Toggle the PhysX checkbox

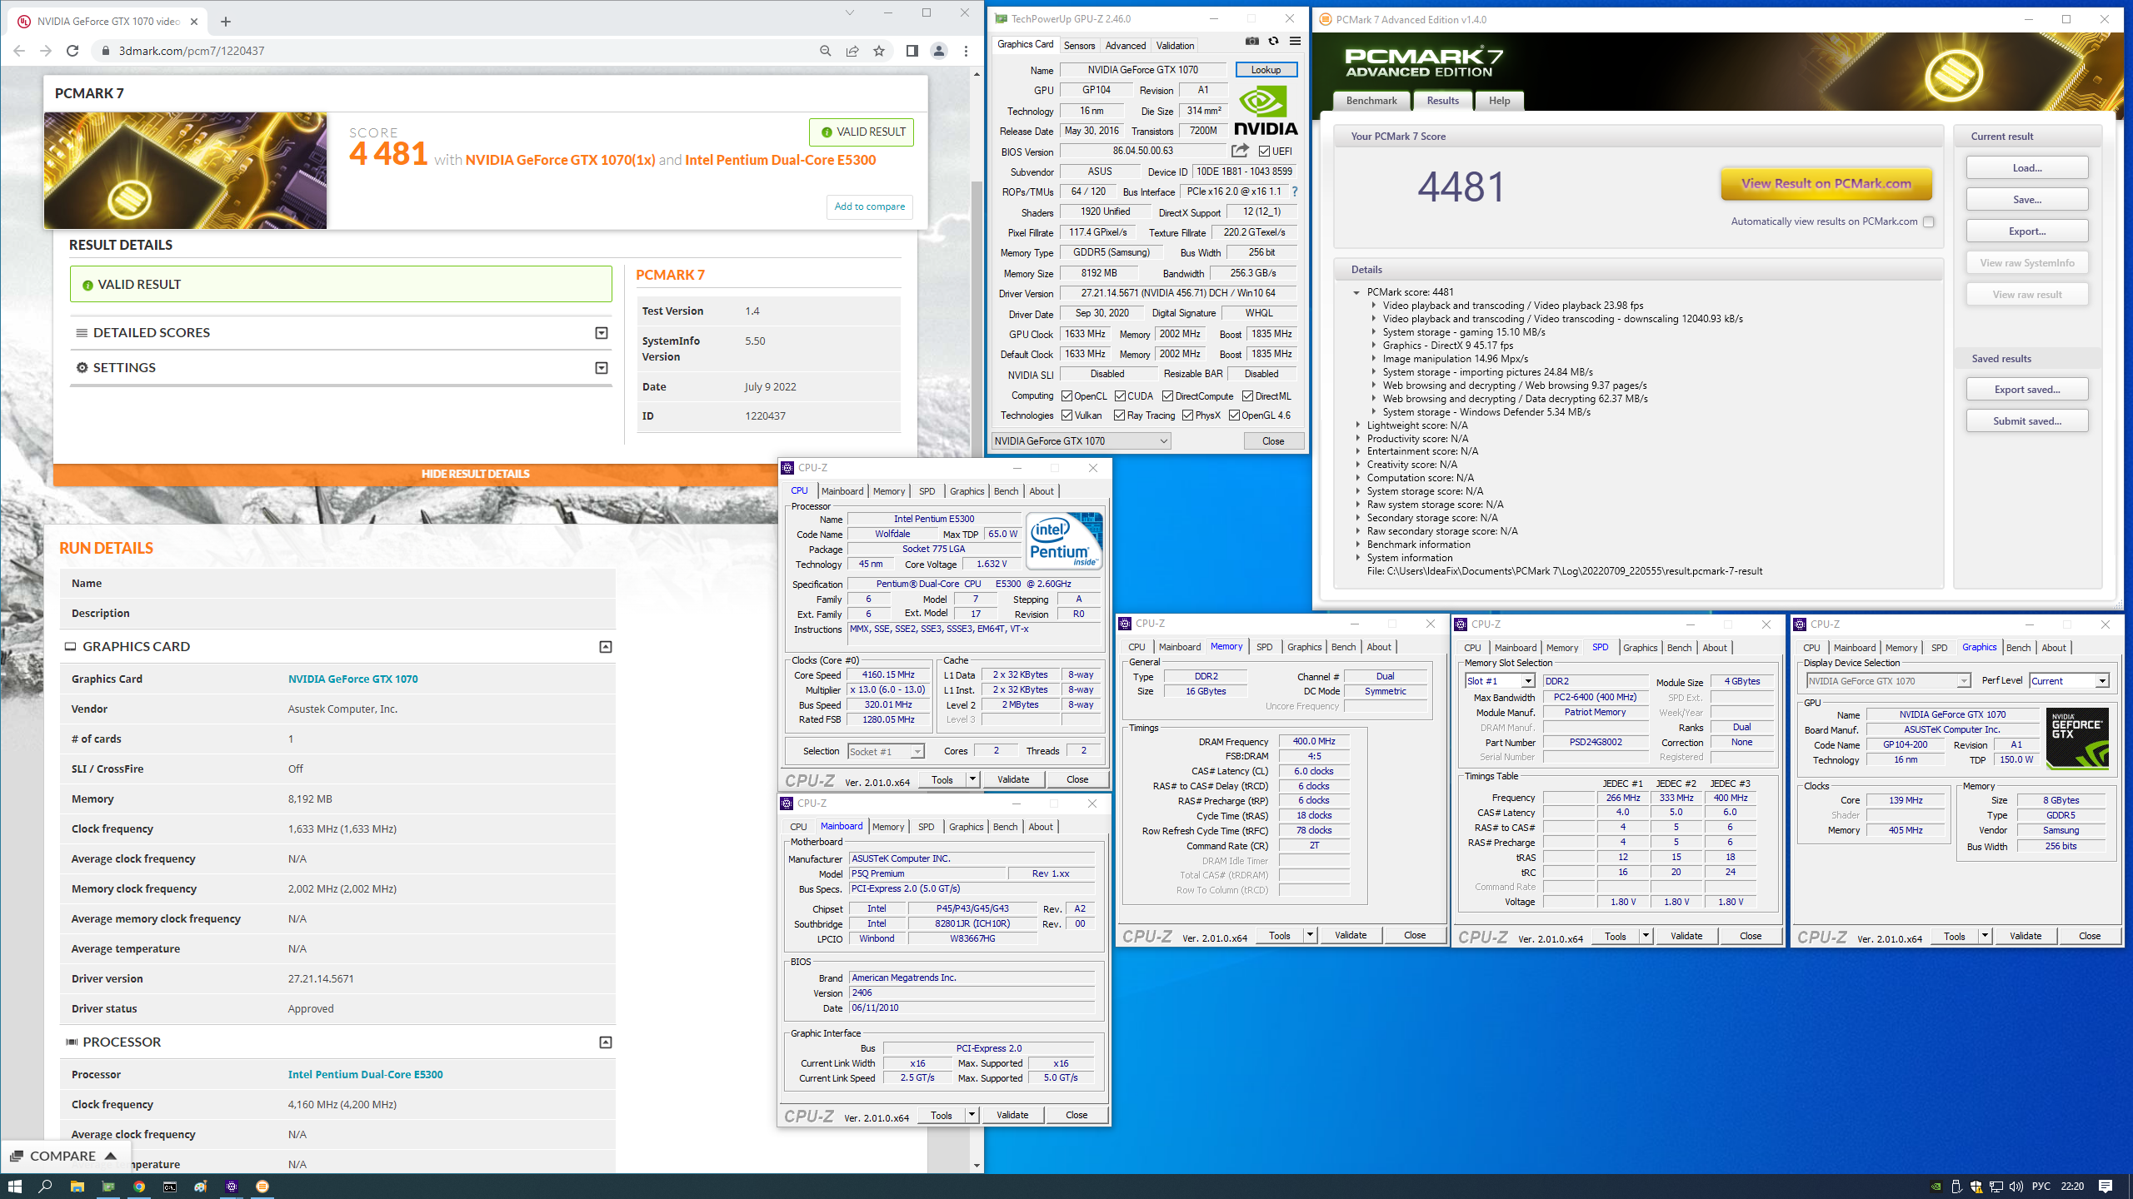[x=1187, y=415]
